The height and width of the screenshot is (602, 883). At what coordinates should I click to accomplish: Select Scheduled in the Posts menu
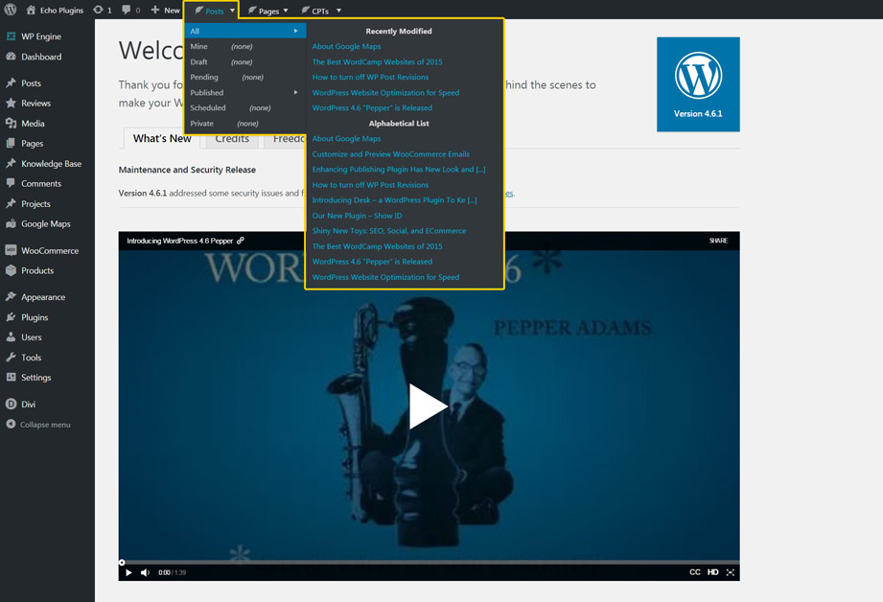tap(208, 107)
